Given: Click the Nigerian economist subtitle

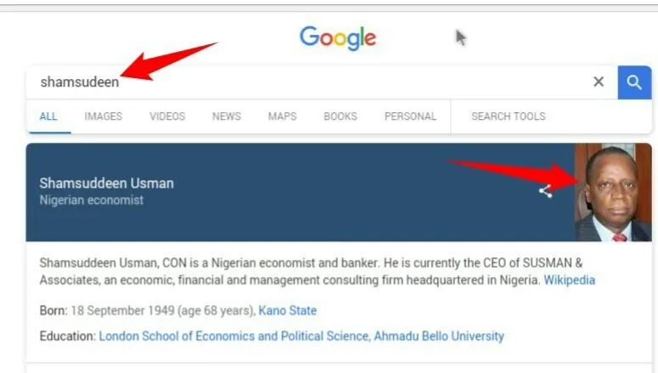Looking at the screenshot, I should coord(92,201).
